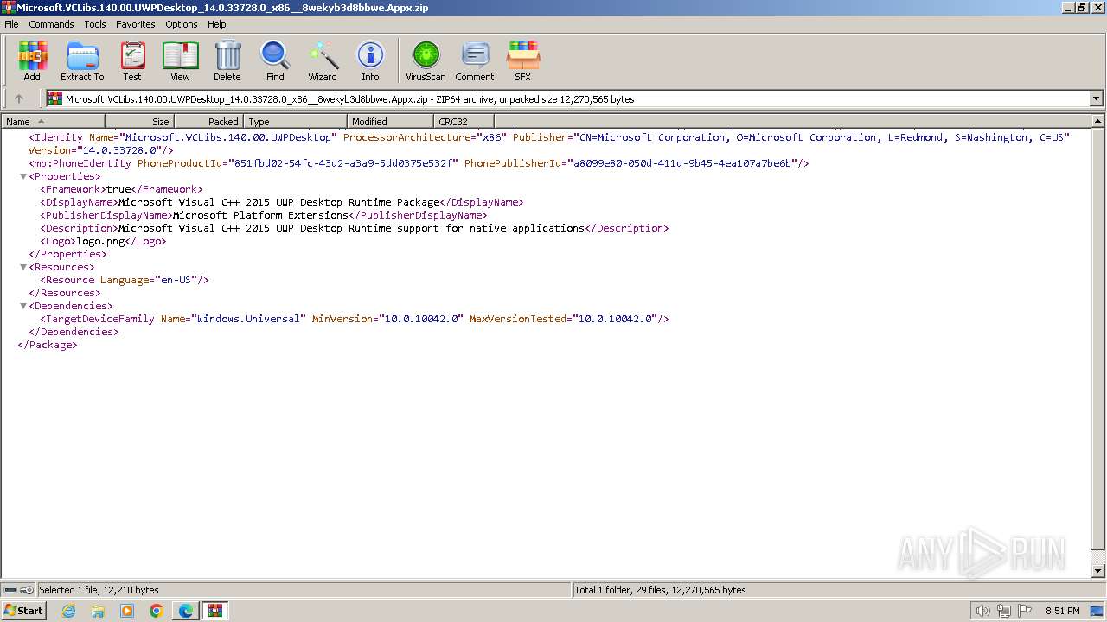Launch the Wizard wand icon
The image size is (1107, 622).
(323, 61)
